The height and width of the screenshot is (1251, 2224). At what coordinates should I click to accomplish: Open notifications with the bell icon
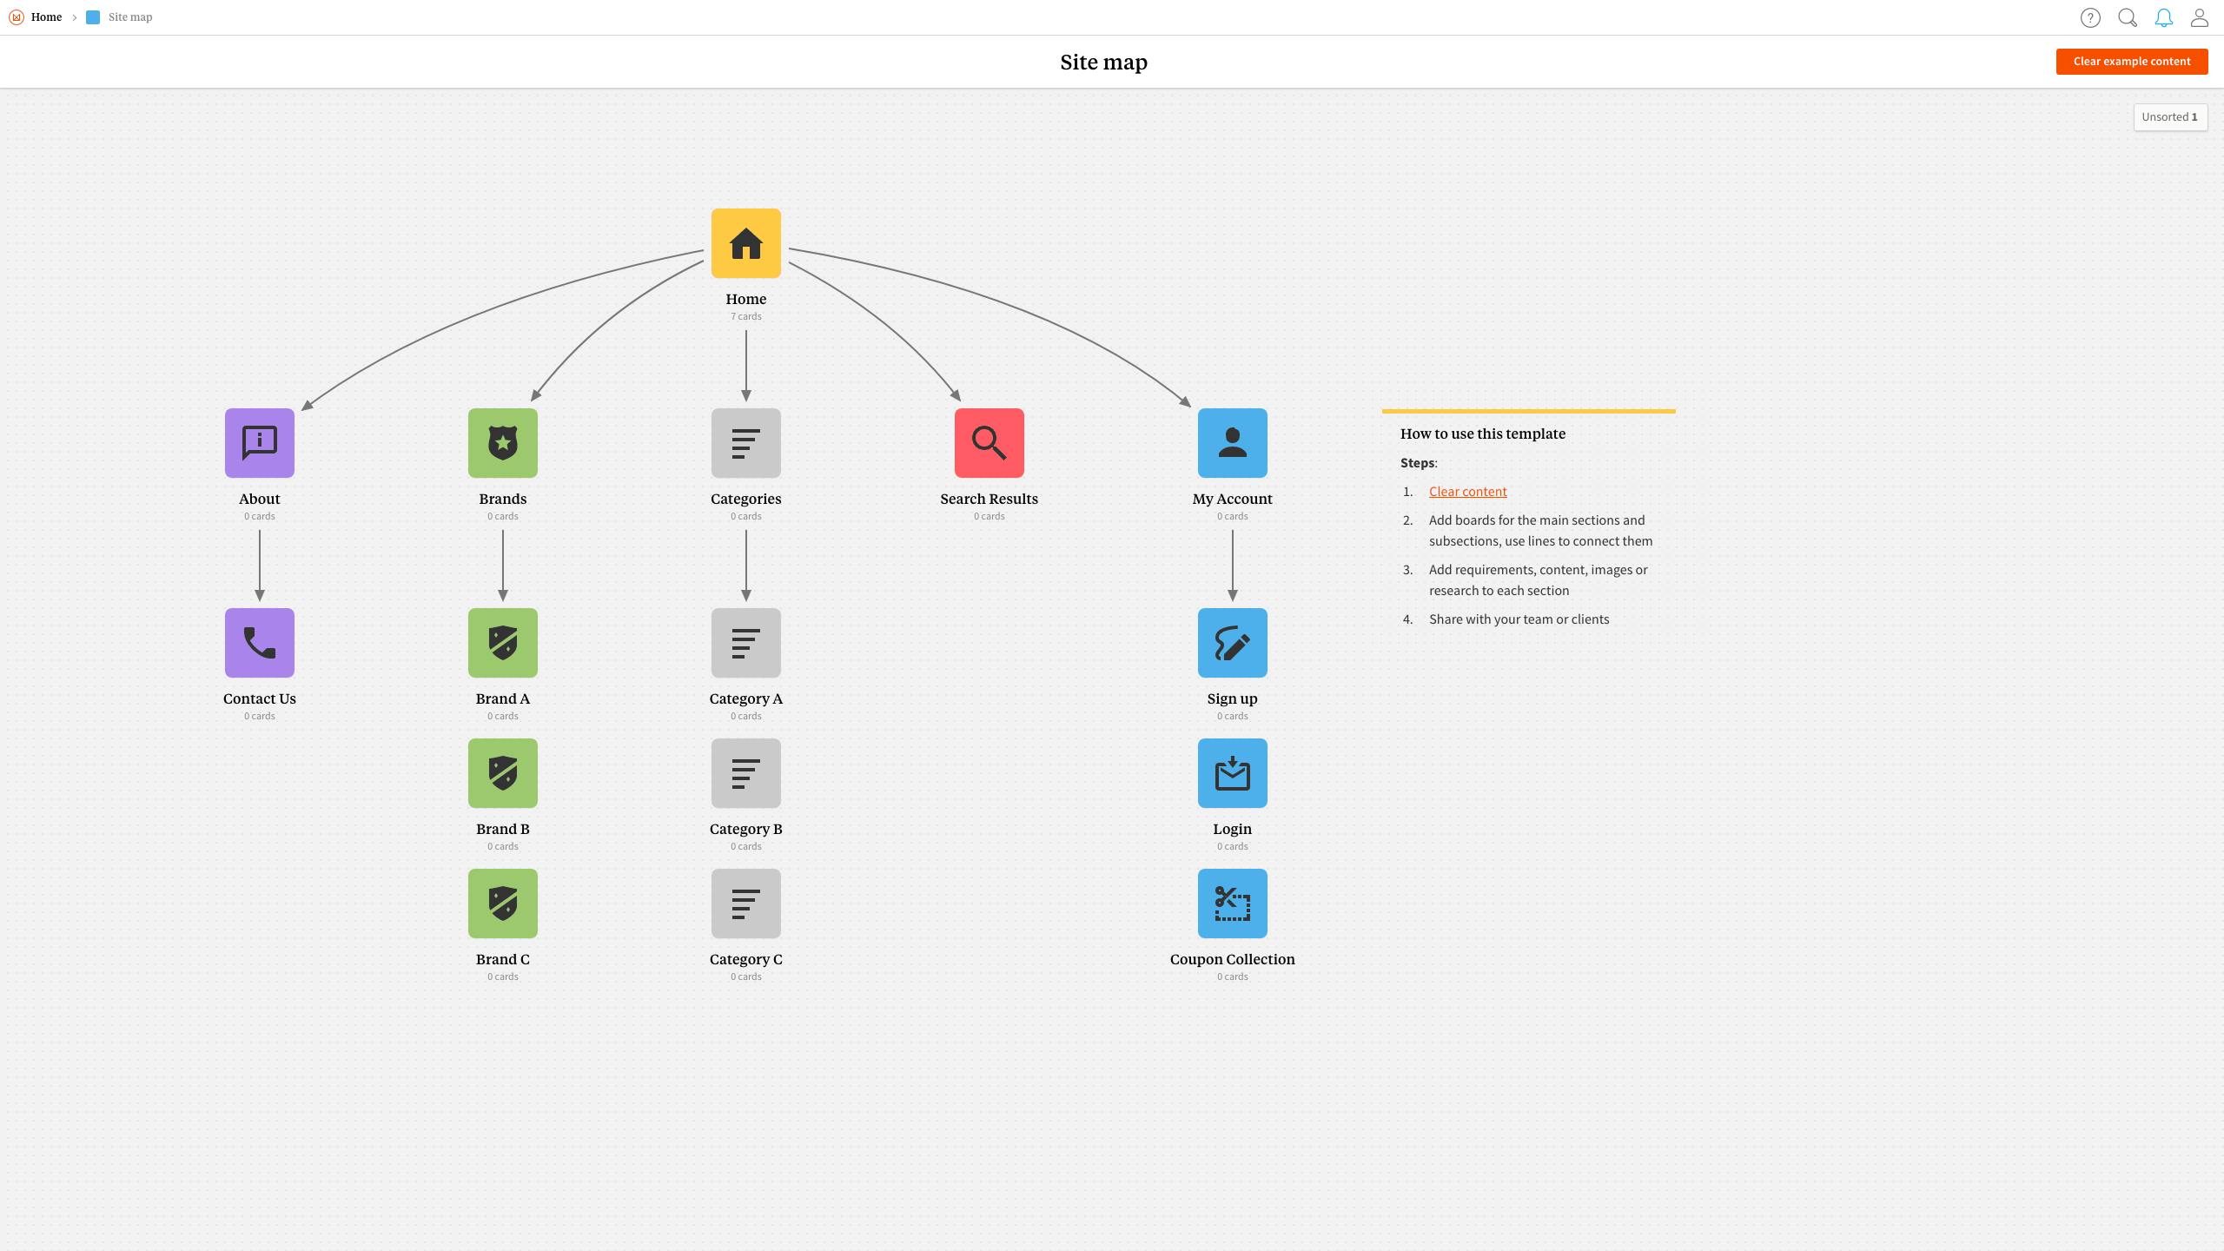tap(2163, 17)
